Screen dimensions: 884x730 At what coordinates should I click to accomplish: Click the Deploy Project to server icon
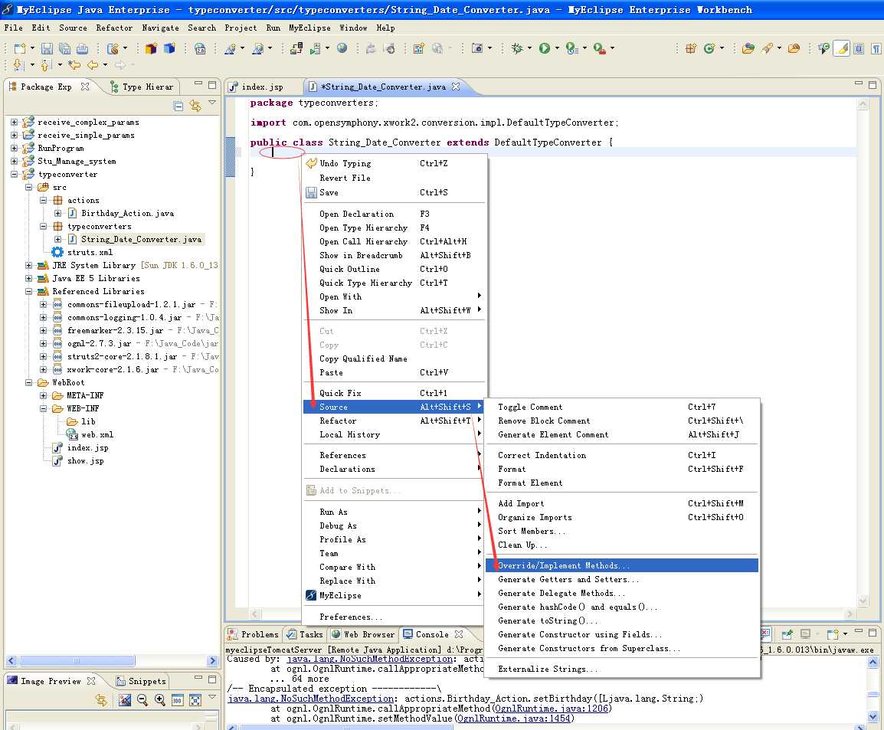click(x=296, y=48)
